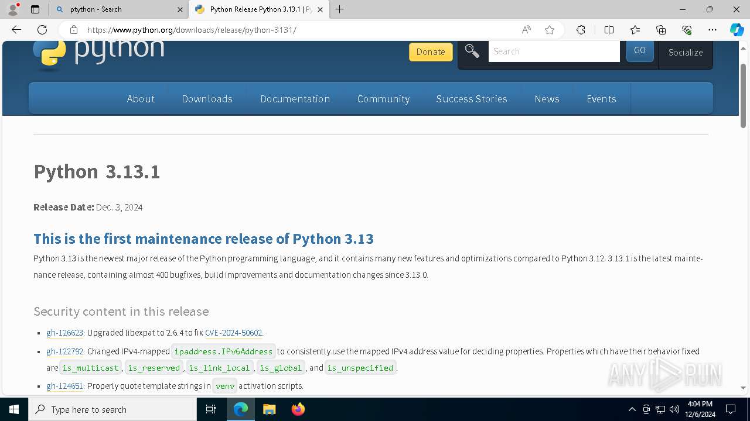The image size is (750, 421).
Task: Open the Socialize menu
Action: click(686, 52)
